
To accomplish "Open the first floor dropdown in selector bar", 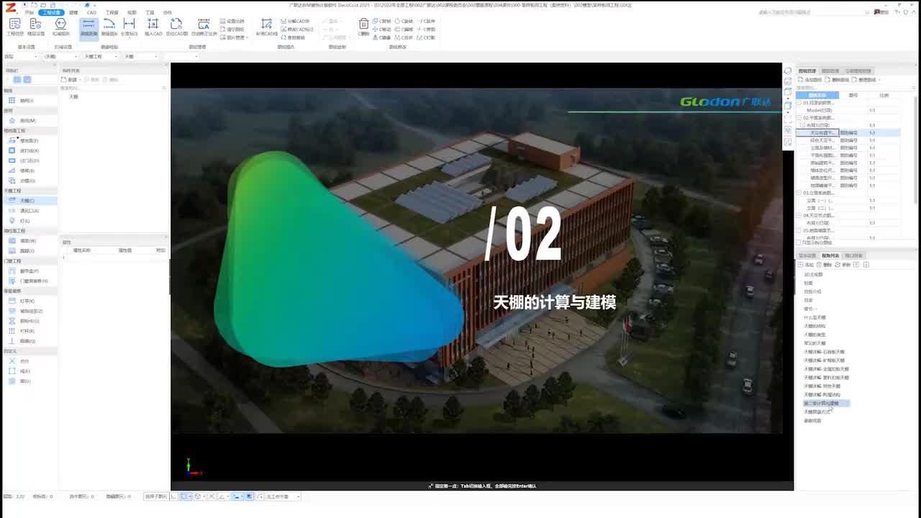I will click(20, 56).
